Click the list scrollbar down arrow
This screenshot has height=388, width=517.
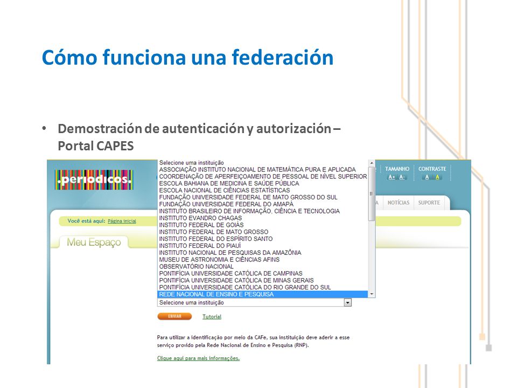click(372, 294)
